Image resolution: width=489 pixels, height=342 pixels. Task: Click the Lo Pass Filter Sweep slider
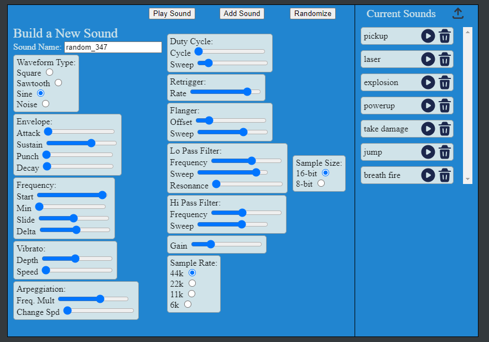[233, 172]
